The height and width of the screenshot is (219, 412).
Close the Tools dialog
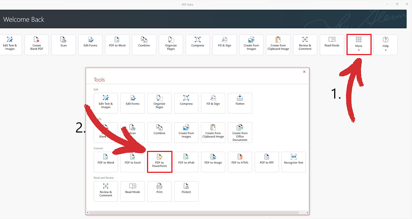304,72
